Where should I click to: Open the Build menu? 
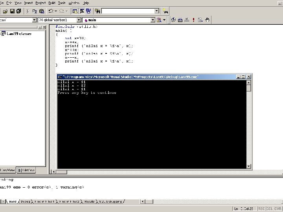click(x=52, y=3)
